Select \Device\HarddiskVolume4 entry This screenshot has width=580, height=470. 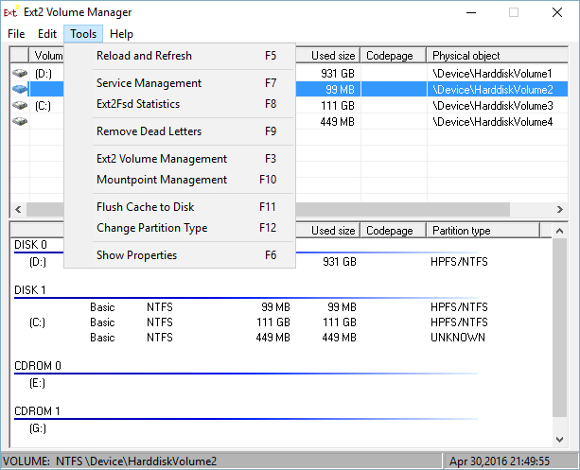click(493, 122)
